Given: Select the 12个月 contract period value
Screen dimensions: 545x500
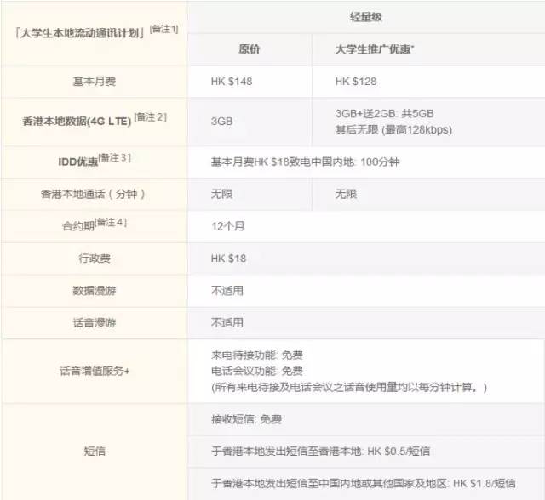Looking at the screenshot, I should point(230,226).
